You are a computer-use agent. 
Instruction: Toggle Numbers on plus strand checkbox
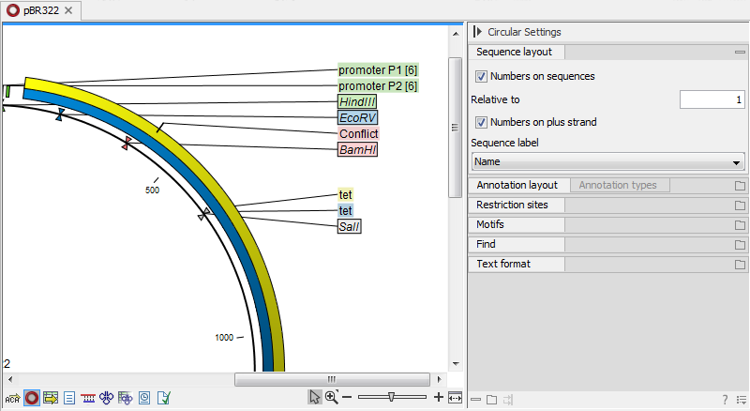coord(482,121)
